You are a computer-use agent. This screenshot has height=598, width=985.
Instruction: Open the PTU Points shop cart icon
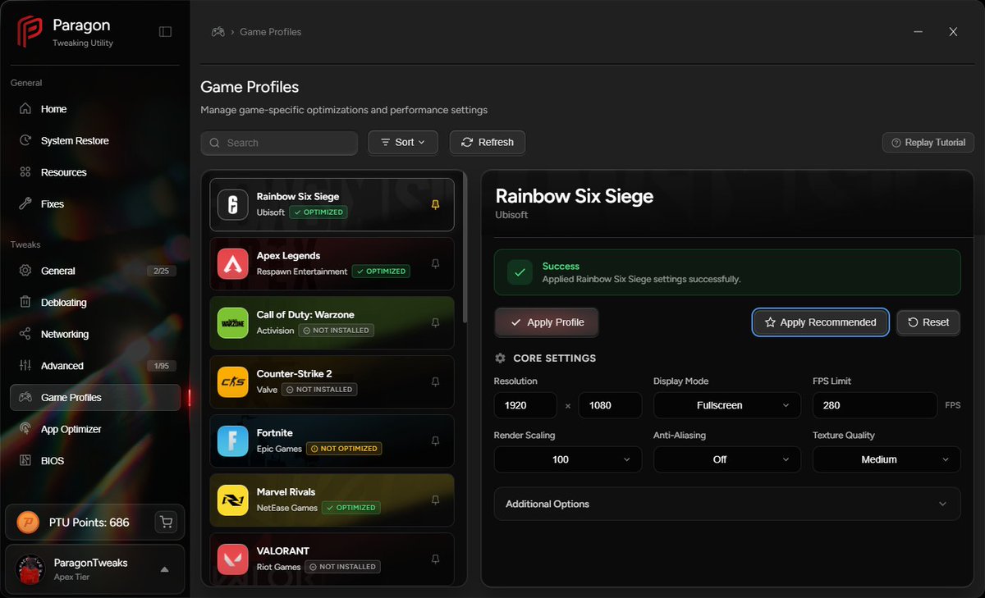167,522
